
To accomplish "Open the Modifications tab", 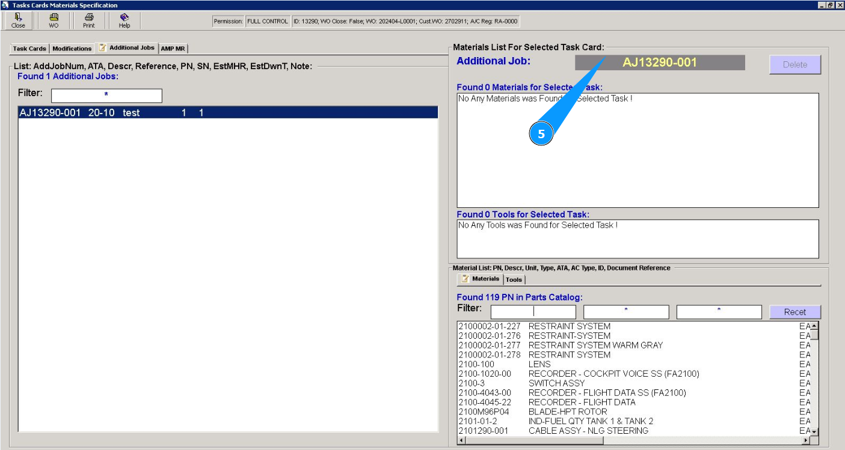I will pos(72,49).
